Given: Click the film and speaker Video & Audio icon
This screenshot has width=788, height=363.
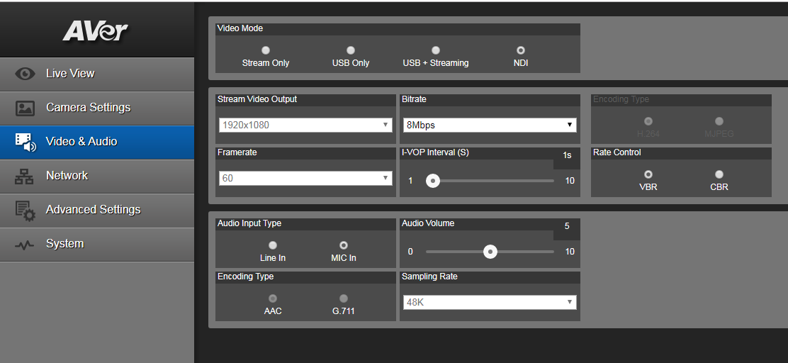Looking at the screenshot, I should 25,142.
